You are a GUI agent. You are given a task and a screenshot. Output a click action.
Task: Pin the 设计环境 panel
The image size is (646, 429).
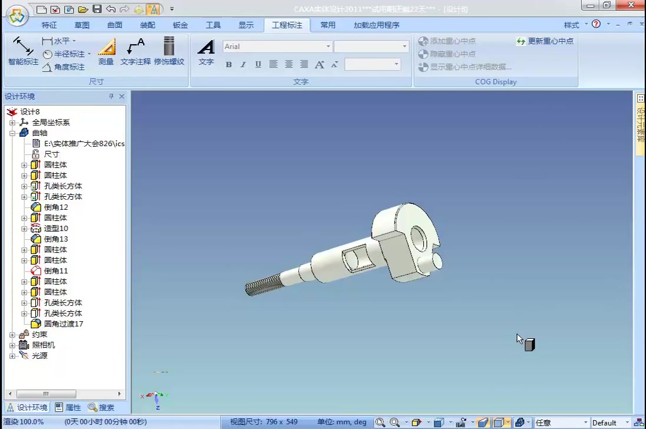[111, 96]
